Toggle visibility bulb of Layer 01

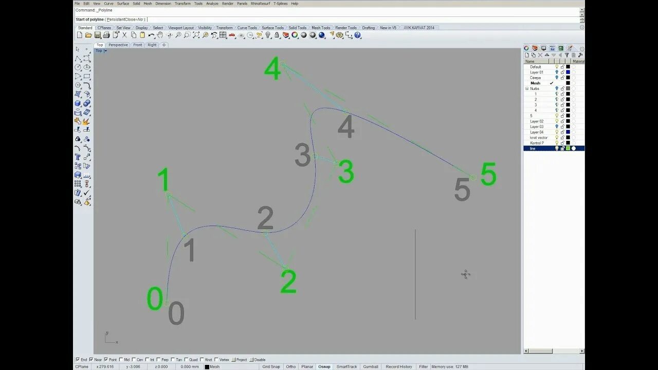pos(557,72)
